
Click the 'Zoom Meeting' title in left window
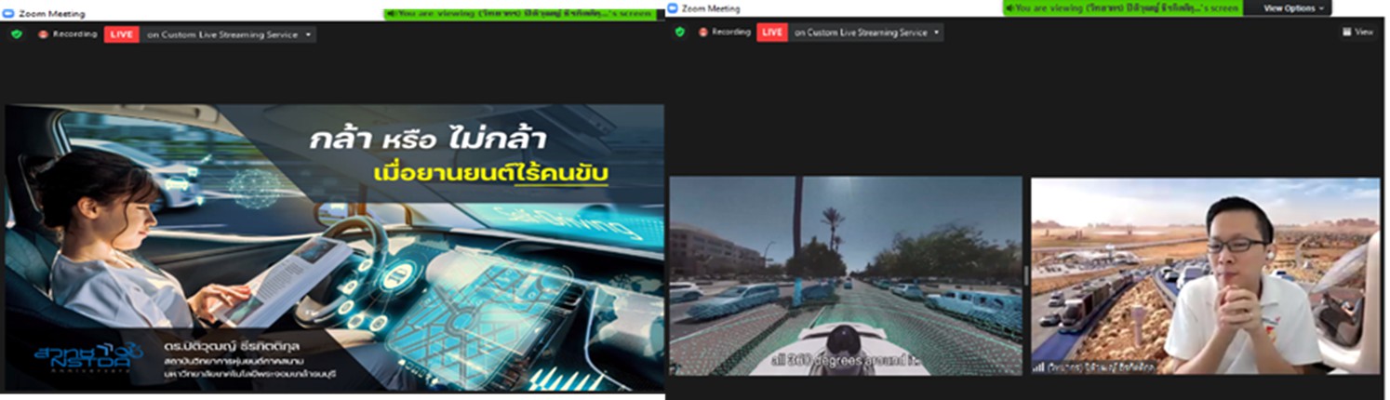[x=51, y=14]
